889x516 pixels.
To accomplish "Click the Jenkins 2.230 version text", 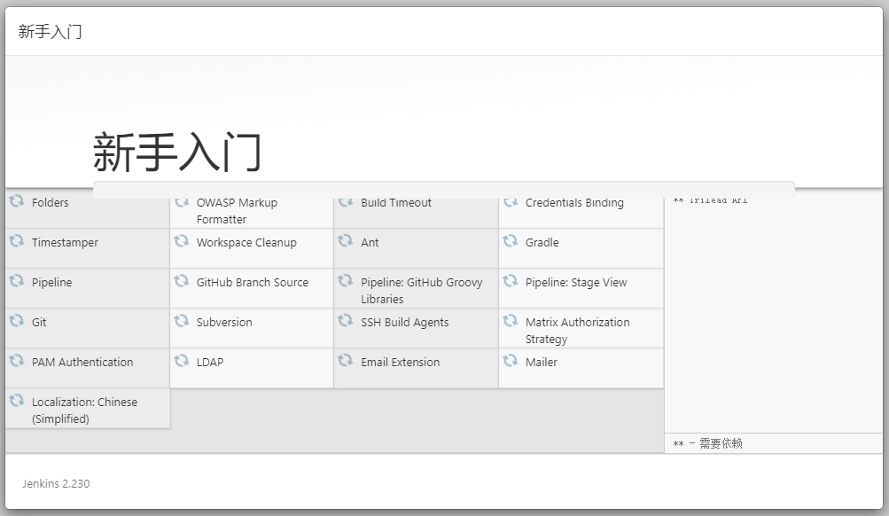I will tap(56, 484).
